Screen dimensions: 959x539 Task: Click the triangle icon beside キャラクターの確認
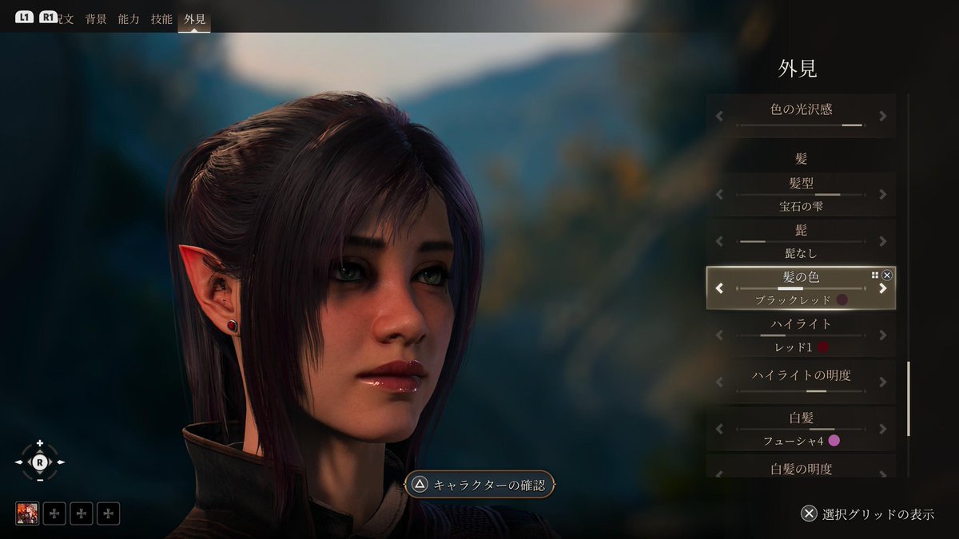point(420,485)
